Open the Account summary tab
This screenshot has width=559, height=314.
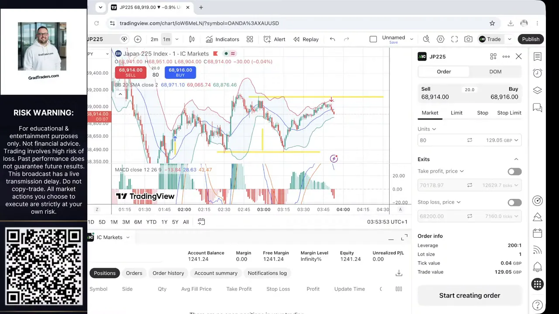point(216,273)
